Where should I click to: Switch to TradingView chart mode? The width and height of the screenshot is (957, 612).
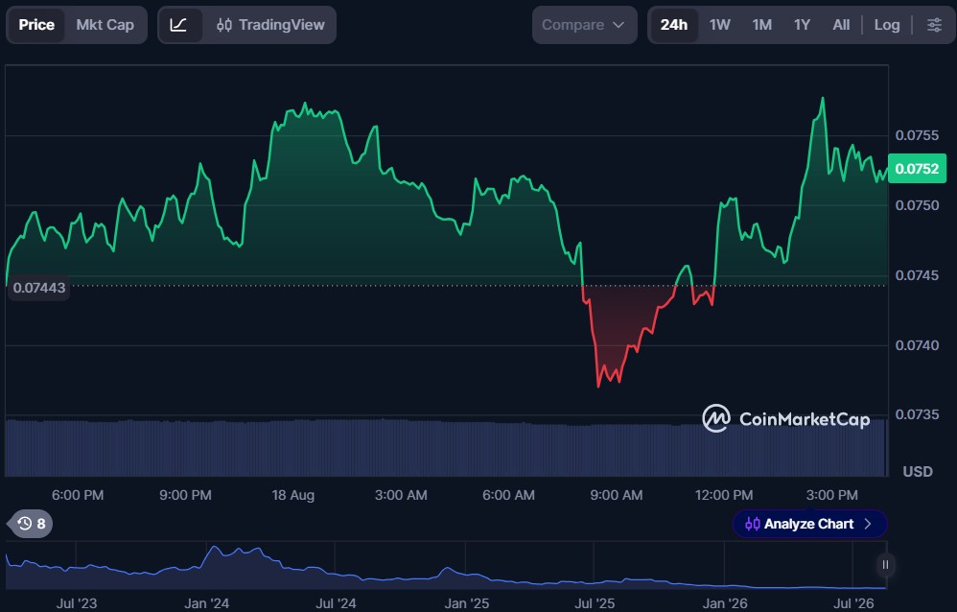point(270,25)
